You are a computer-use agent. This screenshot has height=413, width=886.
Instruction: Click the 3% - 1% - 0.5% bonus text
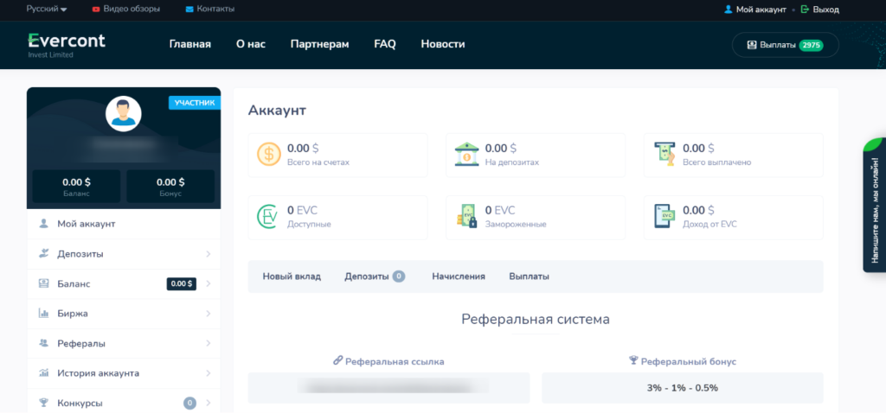click(682, 388)
